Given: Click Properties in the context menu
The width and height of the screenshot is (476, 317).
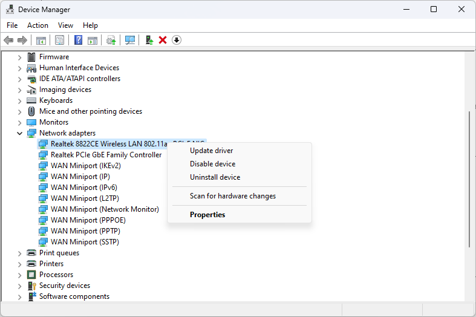Looking at the screenshot, I should [207, 215].
